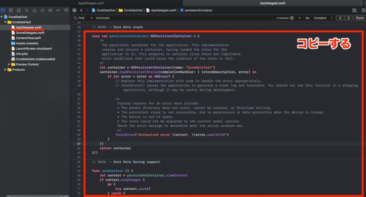Click line number 38 in gutter
Viewport: 366px width, 197px height.
[79, 36]
